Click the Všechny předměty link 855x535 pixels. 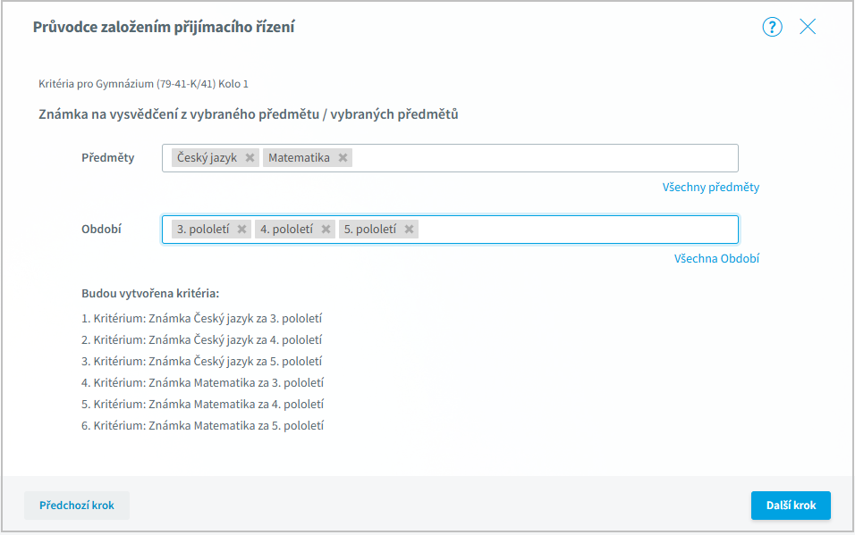tap(710, 188)
